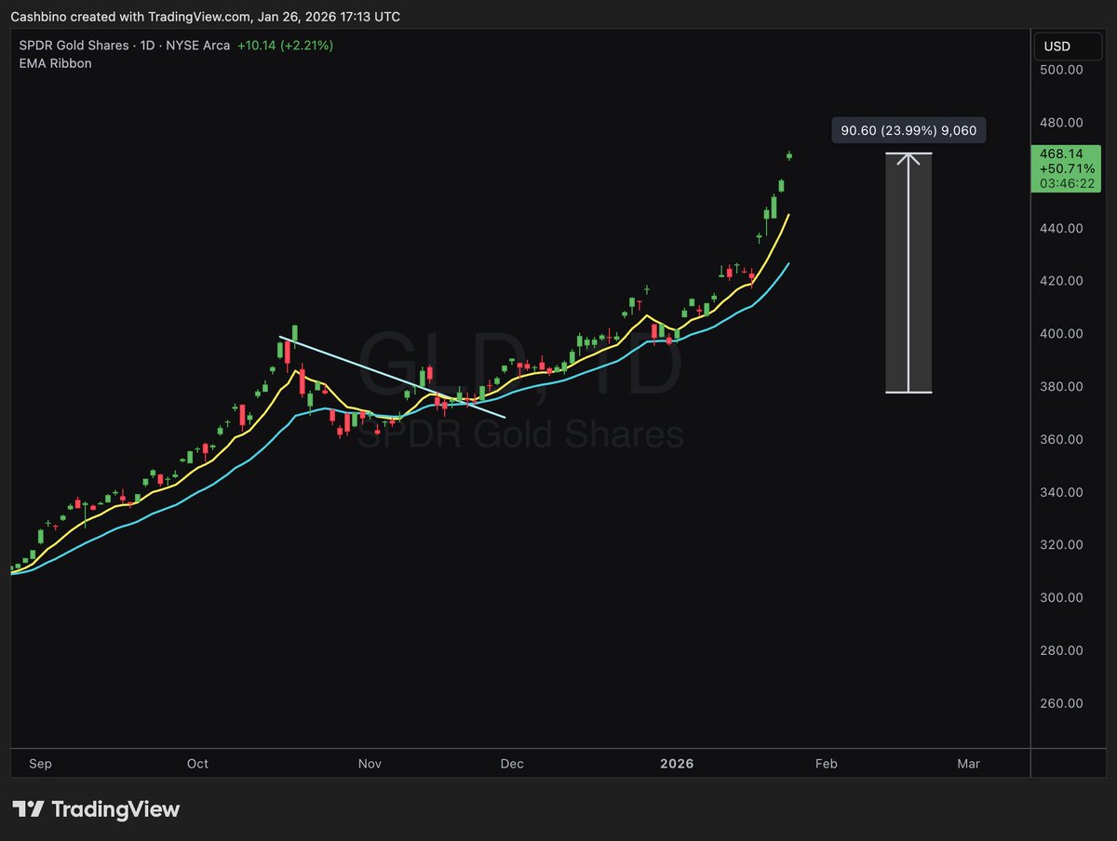1117x841 pixels.
Task: Click the 280.00 price axis label
Action: 1063,650
